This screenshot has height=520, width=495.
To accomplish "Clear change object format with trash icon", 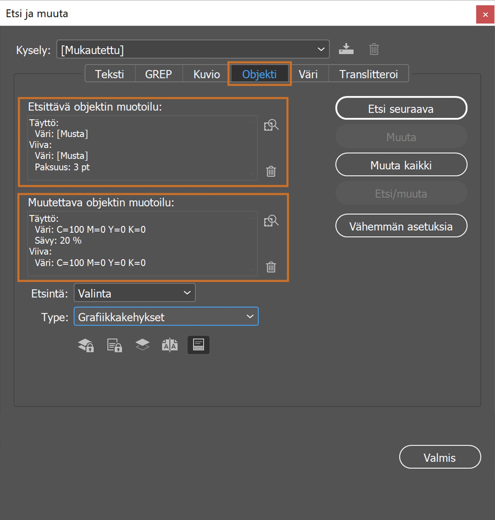I will [x=271, y=267].
